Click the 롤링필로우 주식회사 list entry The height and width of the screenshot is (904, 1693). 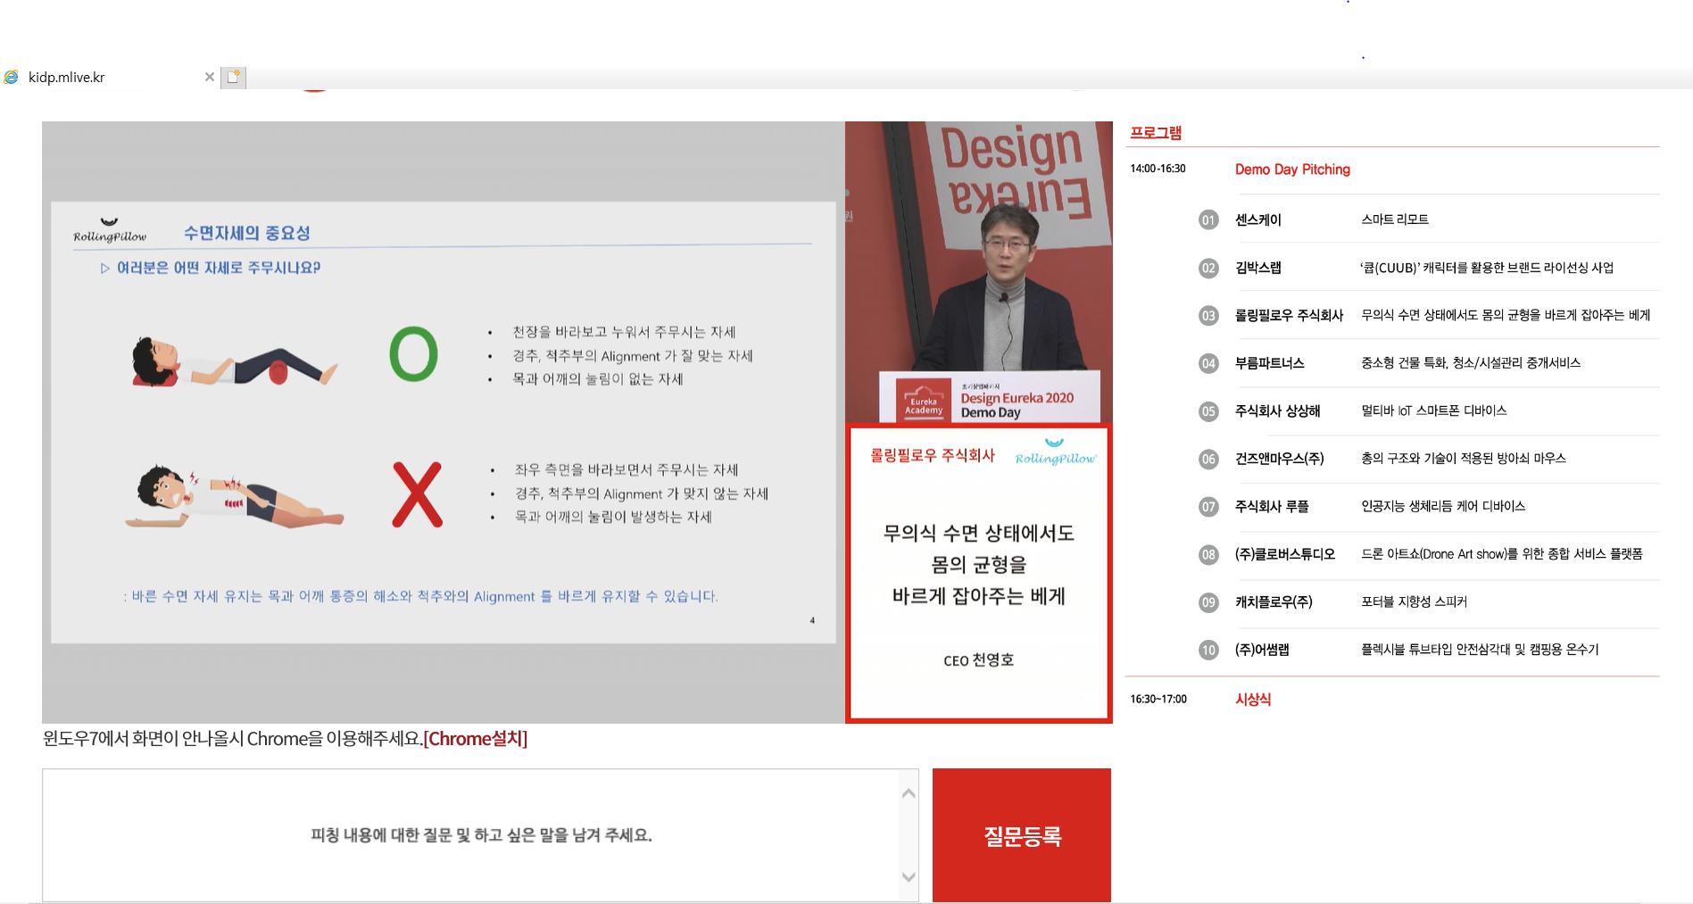(x=1289, y=315)
